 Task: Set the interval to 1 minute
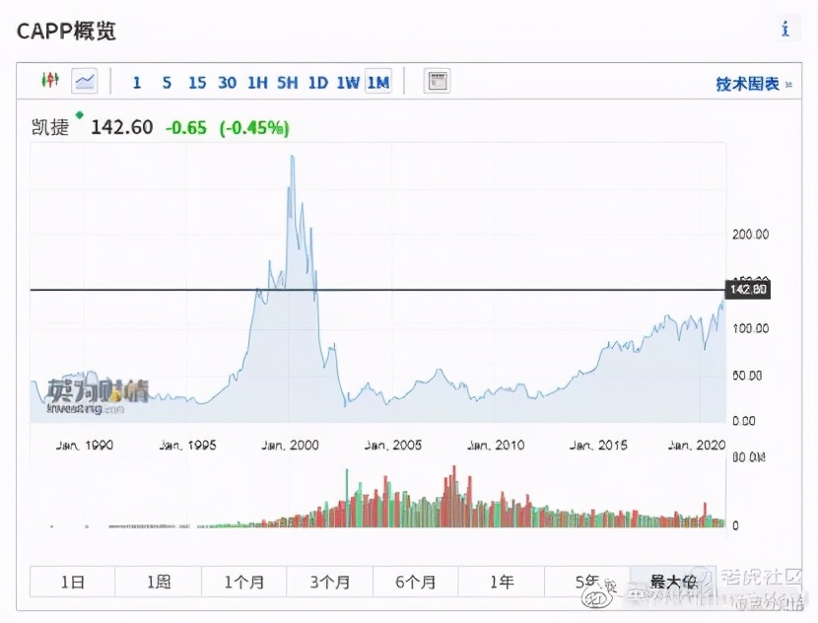click(x=136, y=83)
